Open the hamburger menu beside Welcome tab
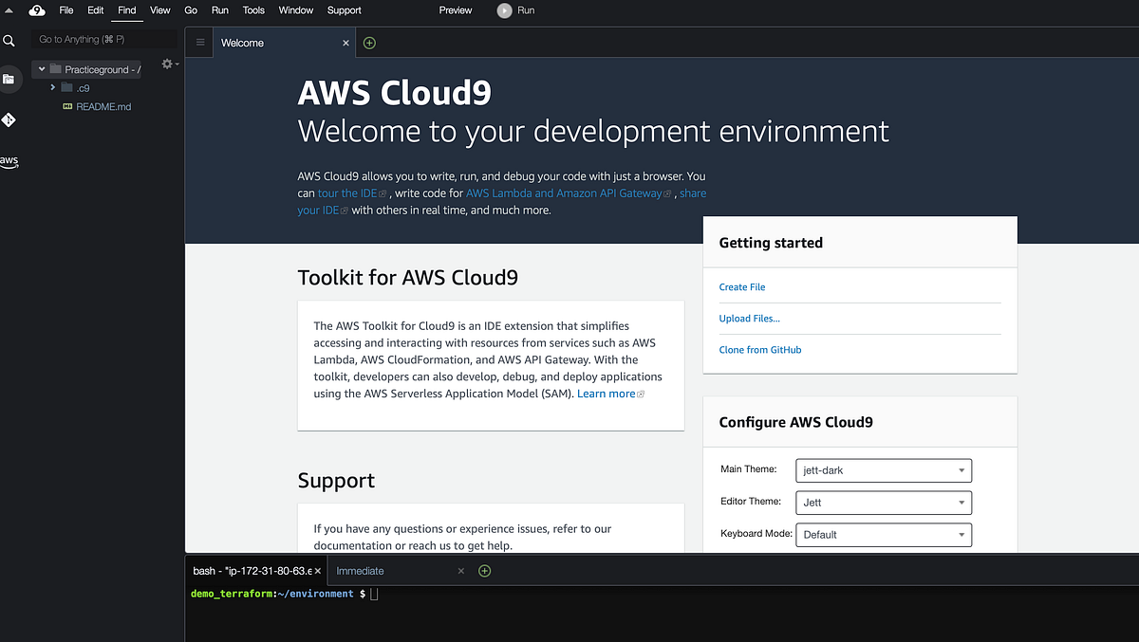1139x642 pixels. (198, 42)
